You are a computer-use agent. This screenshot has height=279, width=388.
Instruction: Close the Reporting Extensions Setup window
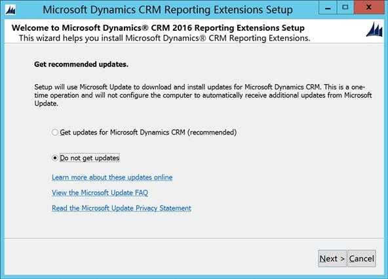coord(369,8)
